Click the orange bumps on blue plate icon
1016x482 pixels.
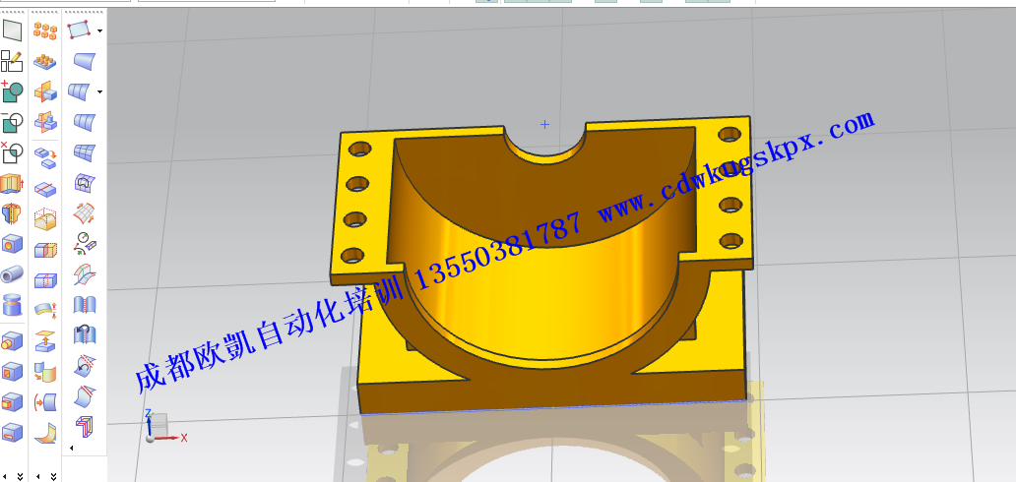(45, 61)
